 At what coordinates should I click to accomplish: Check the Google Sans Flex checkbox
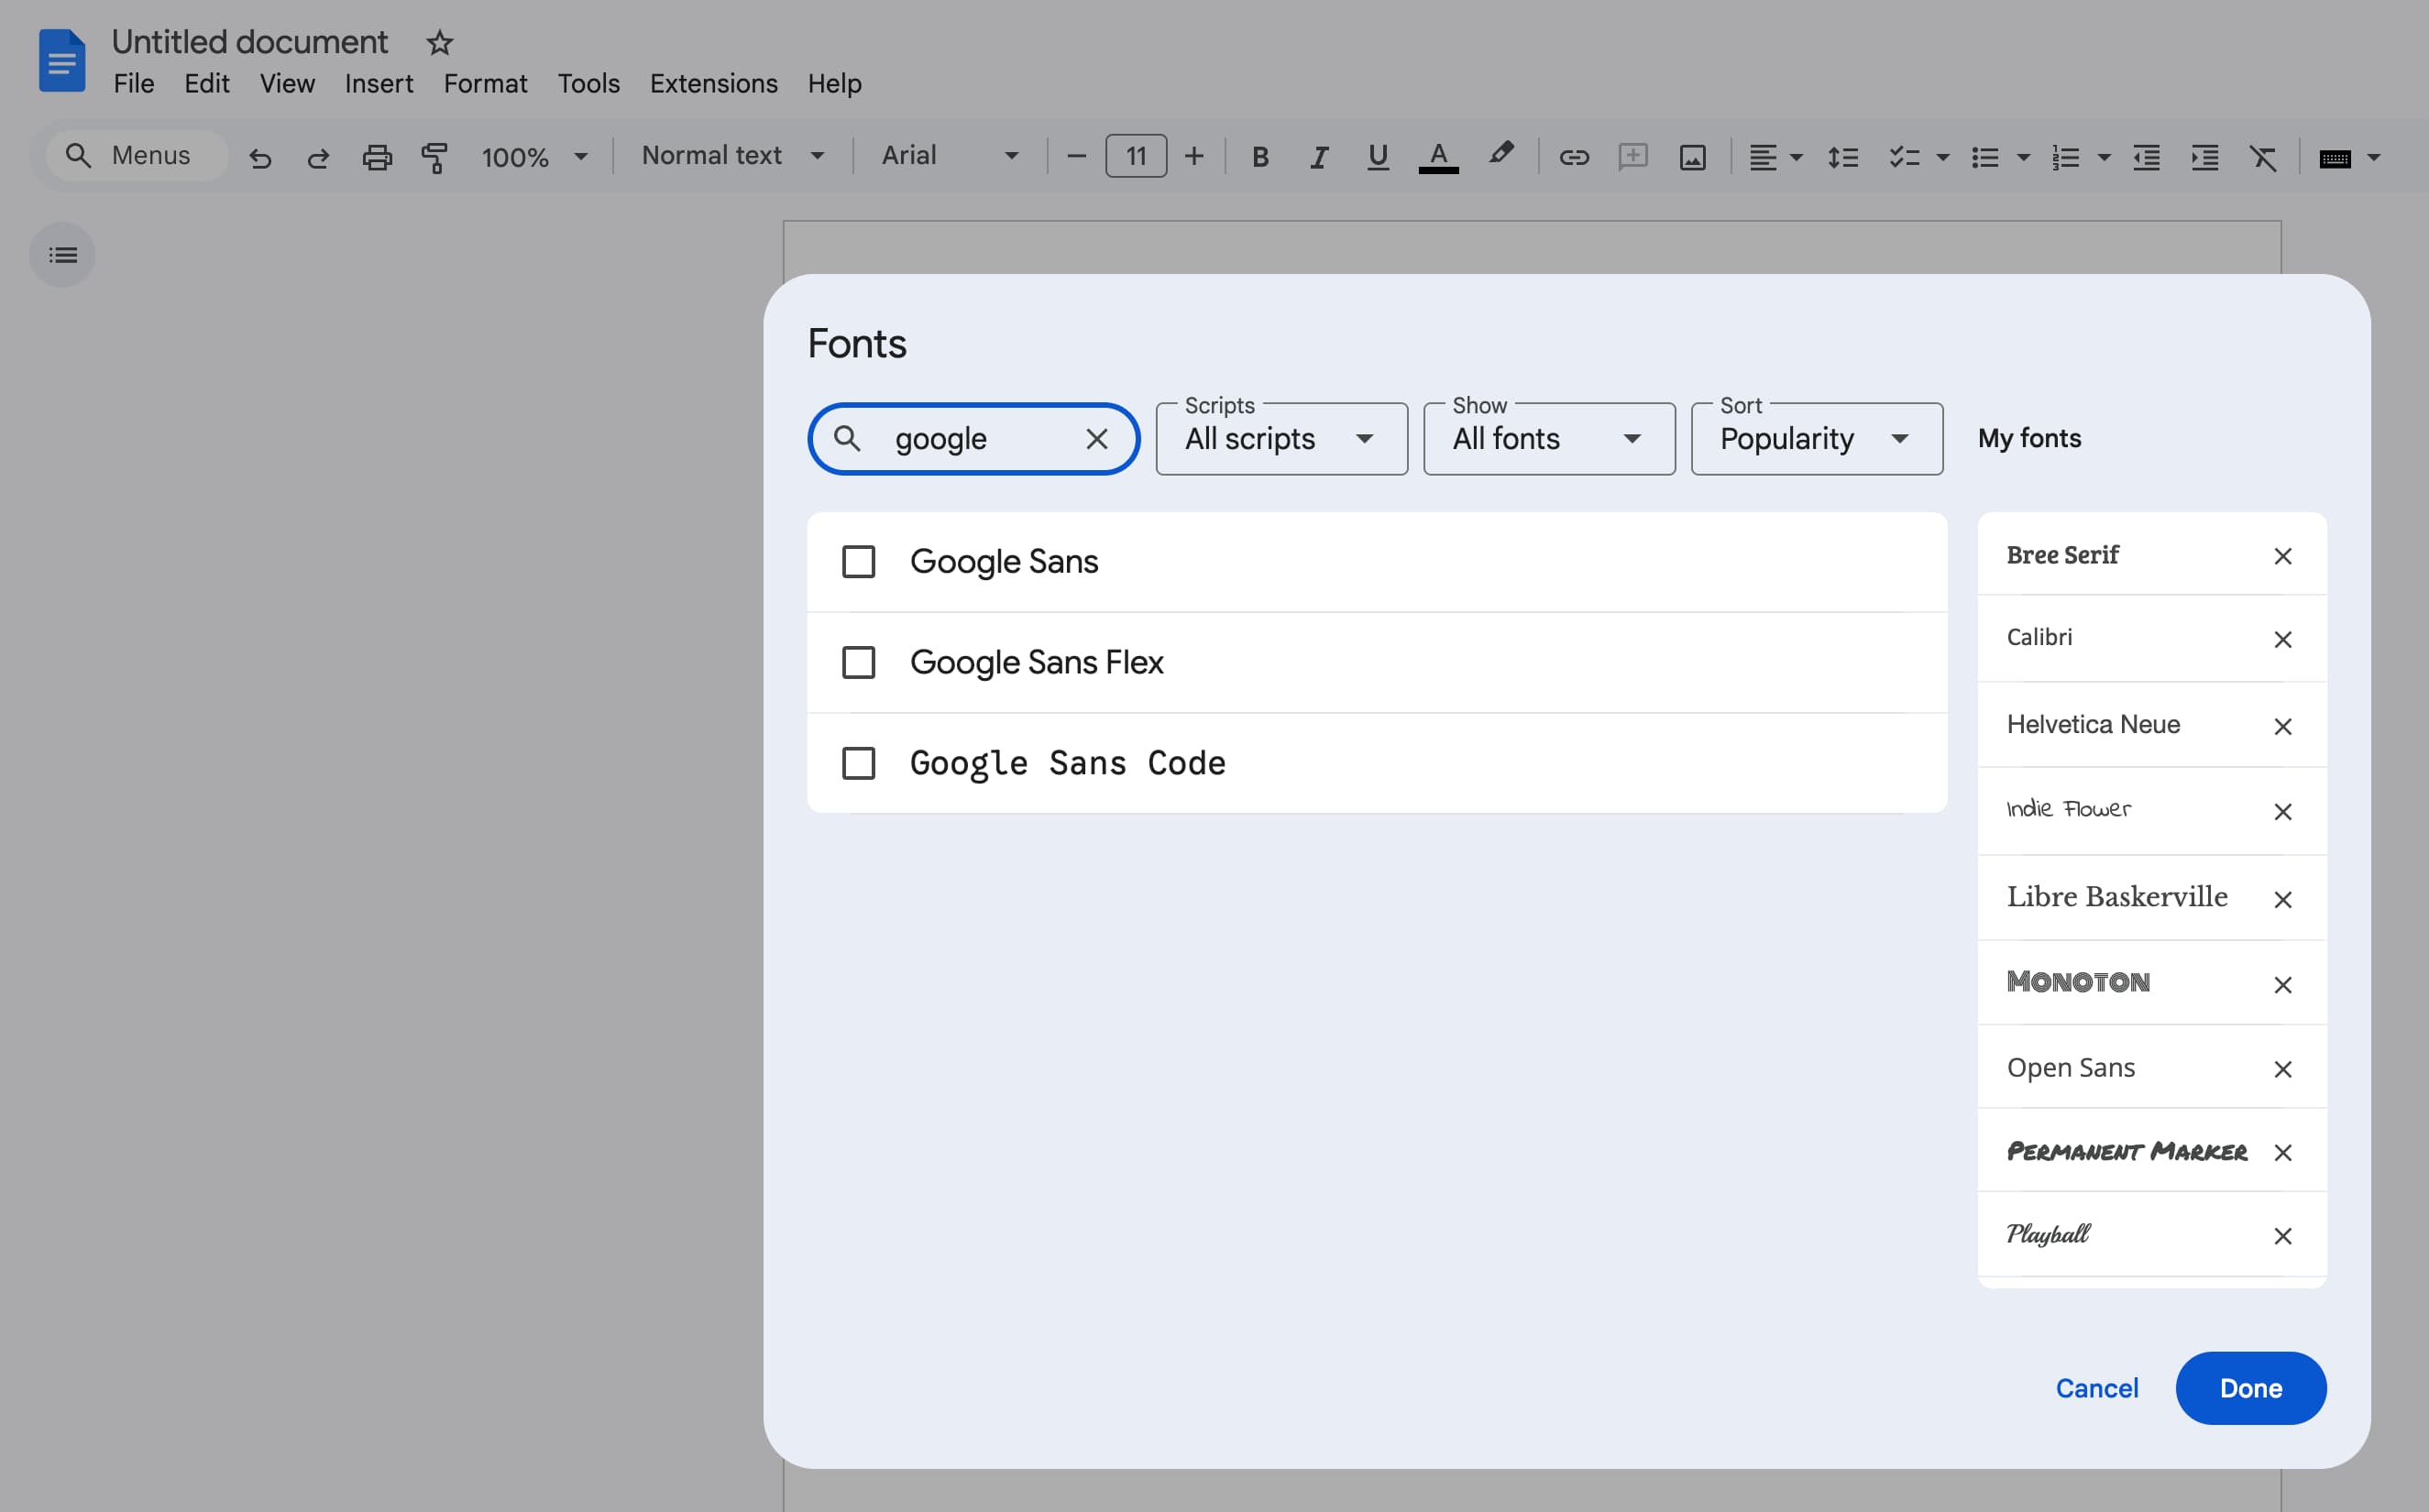(859, 662)
